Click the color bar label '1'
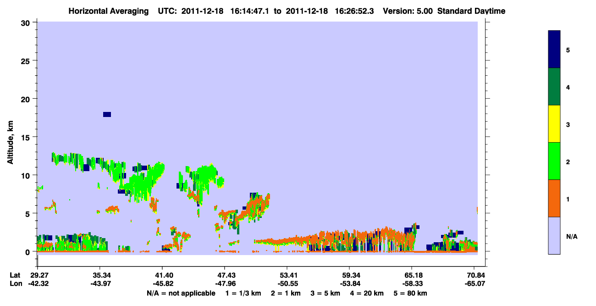This screenshot has height=306, width=596. click(x=568, y=199)
